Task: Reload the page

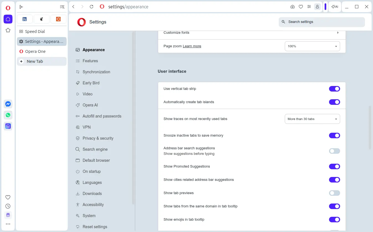Action: click(x=92, y=7)
